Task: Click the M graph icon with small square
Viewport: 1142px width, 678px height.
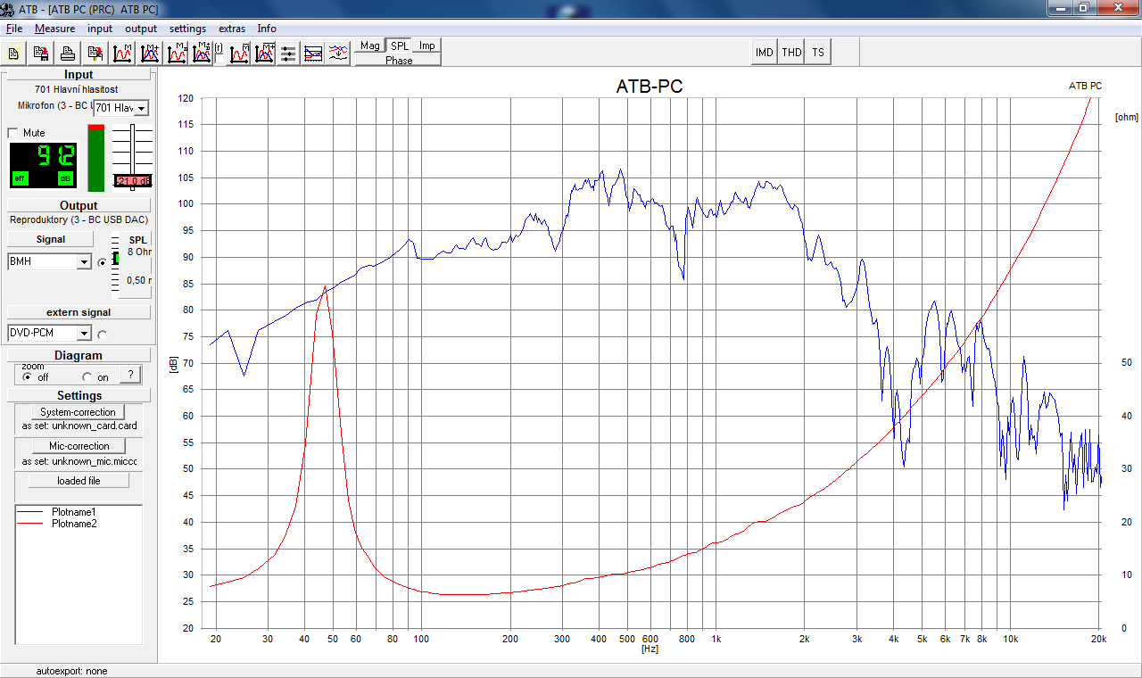Action: (178, 54)
